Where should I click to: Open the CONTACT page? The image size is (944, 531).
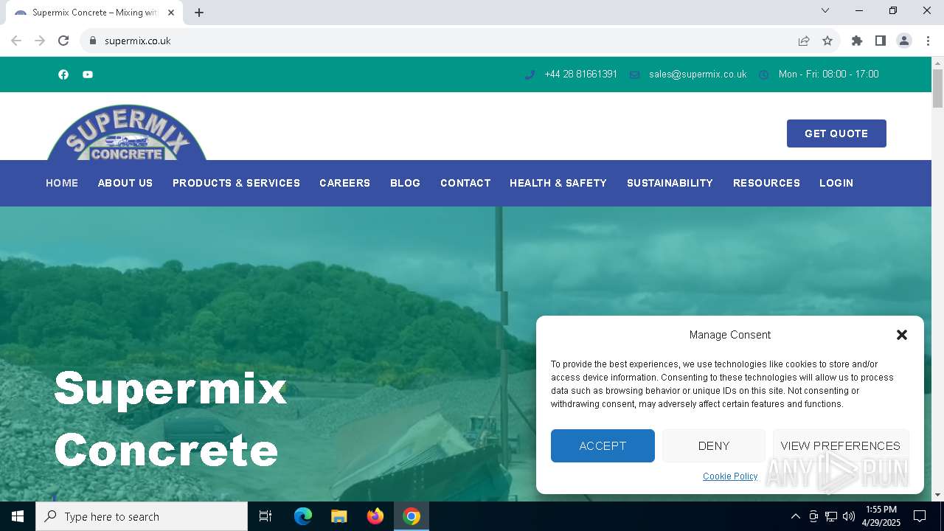click(465, 183)
